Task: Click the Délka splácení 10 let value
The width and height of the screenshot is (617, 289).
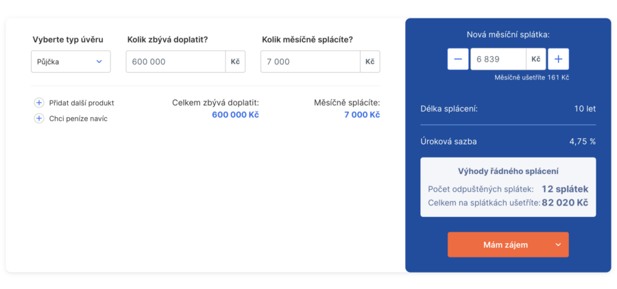Action: click(585, 109)
